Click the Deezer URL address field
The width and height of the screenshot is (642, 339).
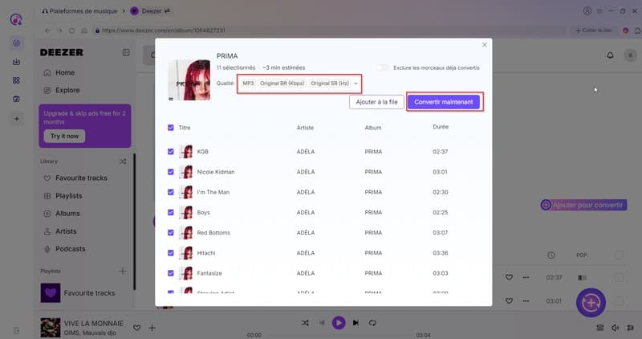330,31
